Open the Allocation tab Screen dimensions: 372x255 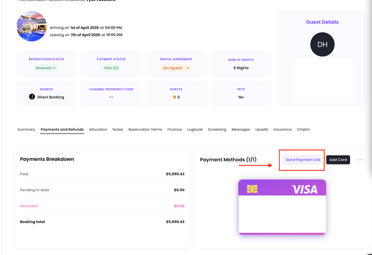pos(98,130)
